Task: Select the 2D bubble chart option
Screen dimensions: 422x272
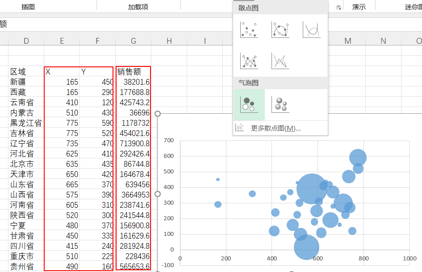Action: coord(249,105)
